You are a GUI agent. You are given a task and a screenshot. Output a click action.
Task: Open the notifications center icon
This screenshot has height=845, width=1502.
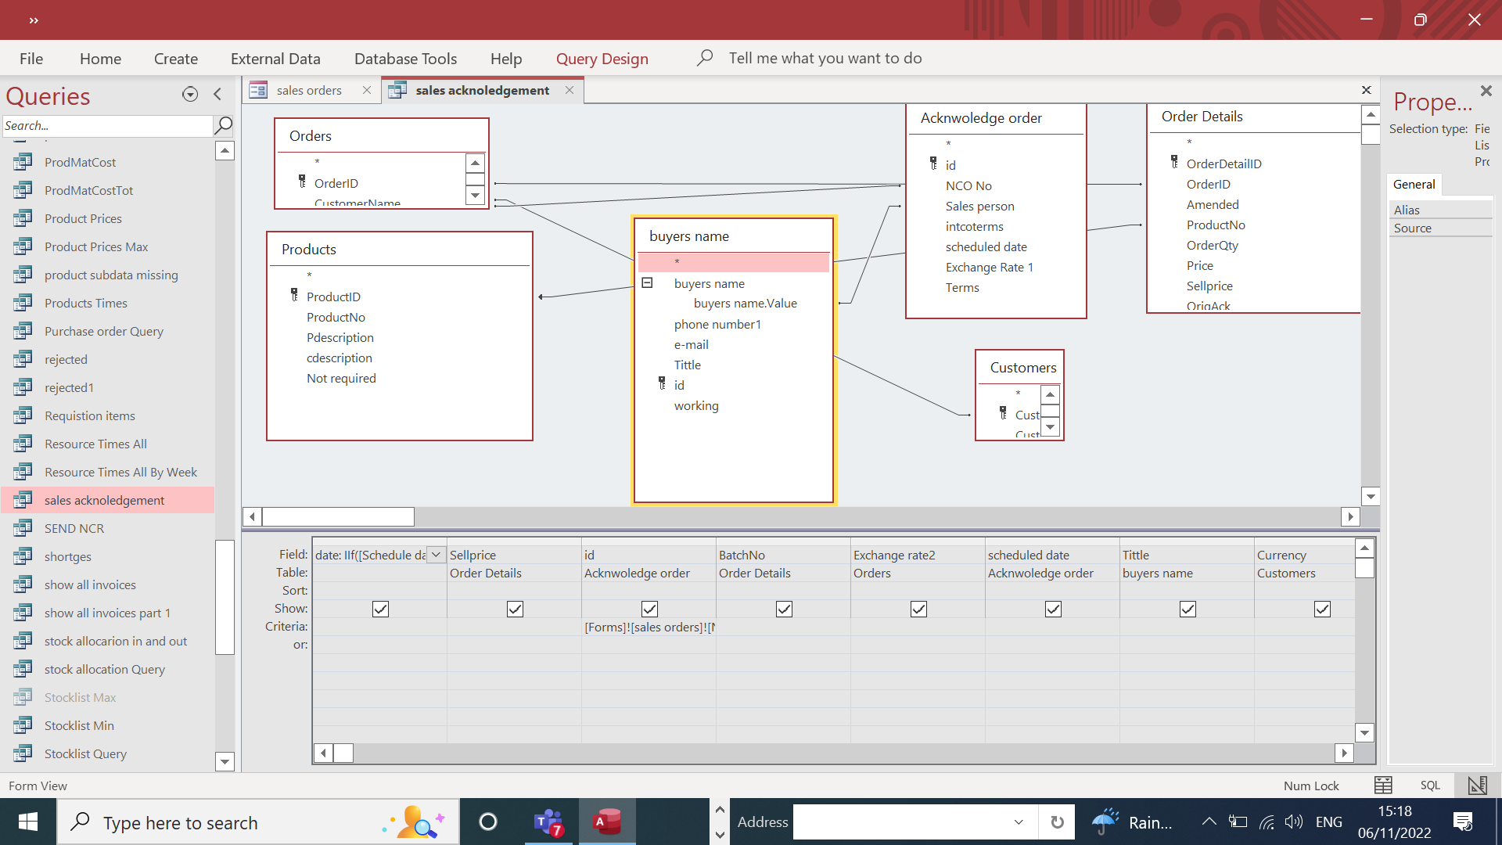point(1463,822)
